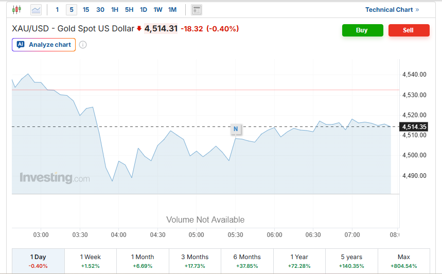442x274 pixels.
Task: Switch to candlestick chart type icon
Action: (x=17, y=10)
